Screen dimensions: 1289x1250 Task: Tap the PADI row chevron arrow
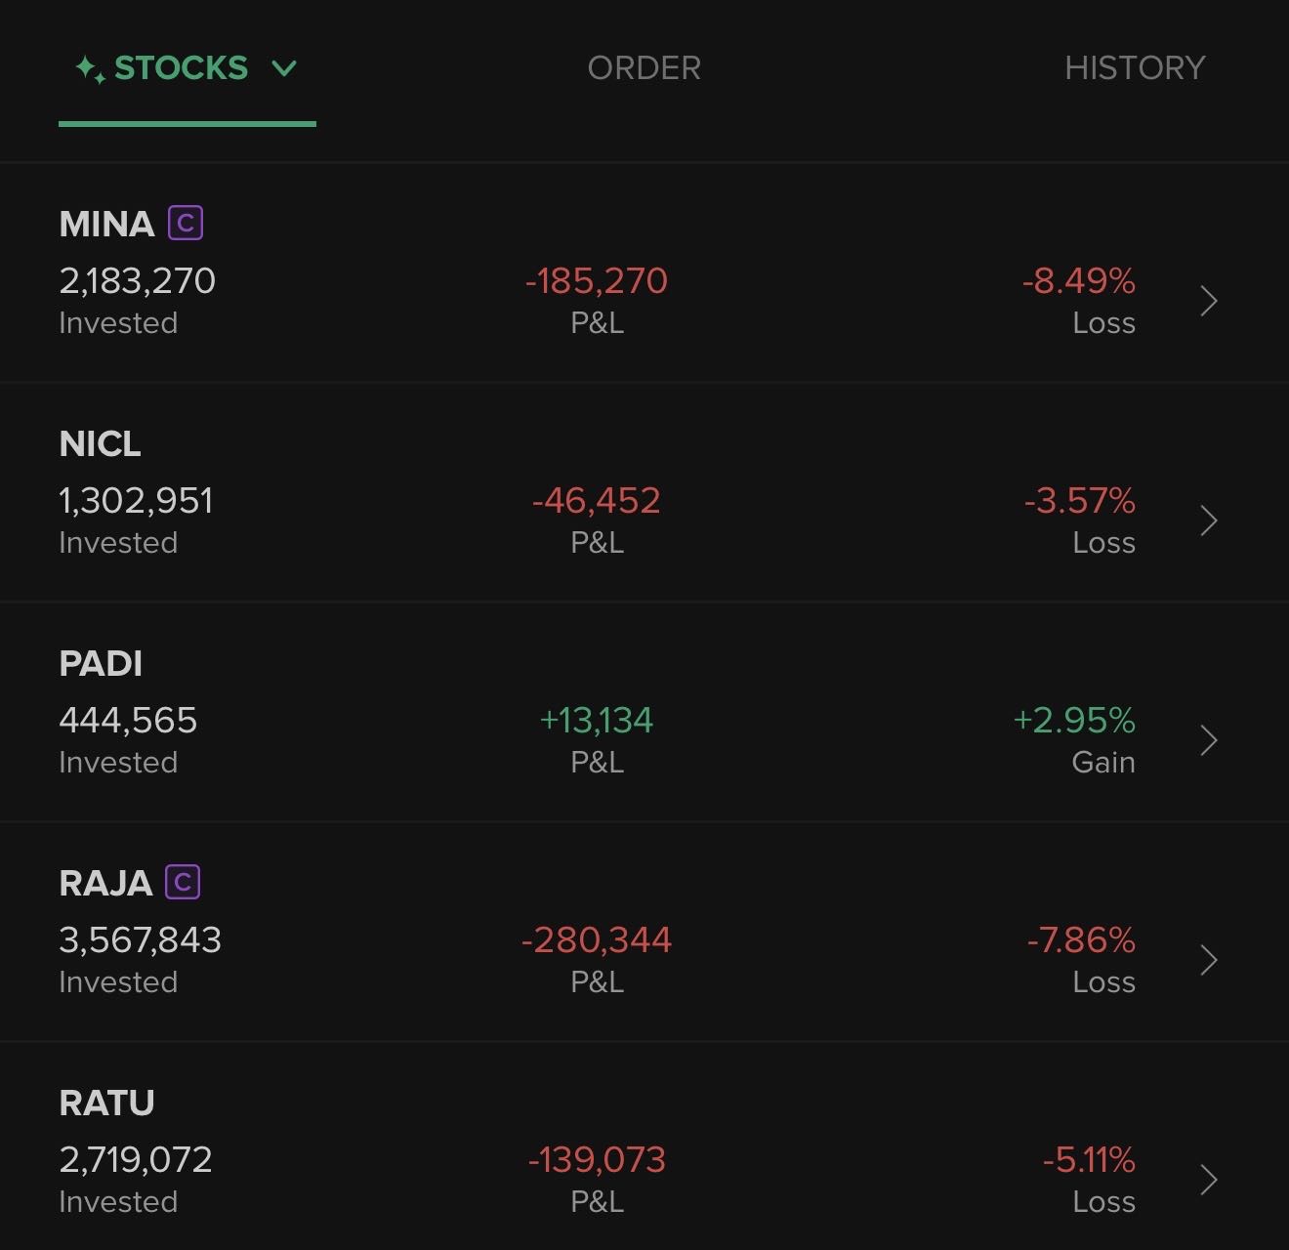click(1209, 740)
